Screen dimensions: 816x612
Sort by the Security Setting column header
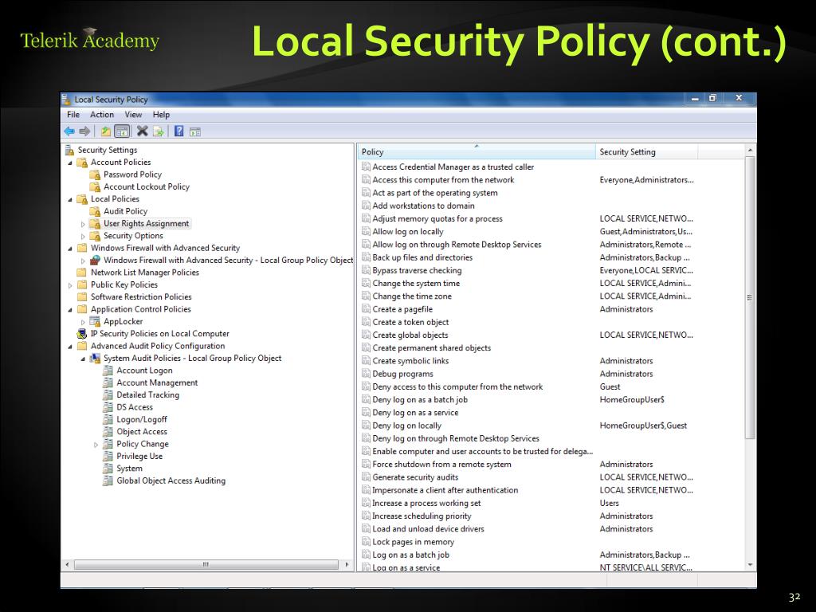[646, 152]
